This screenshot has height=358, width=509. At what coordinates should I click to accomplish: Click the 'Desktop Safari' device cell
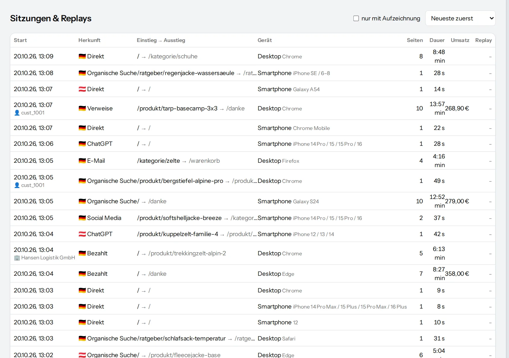(x=276, y=338)
